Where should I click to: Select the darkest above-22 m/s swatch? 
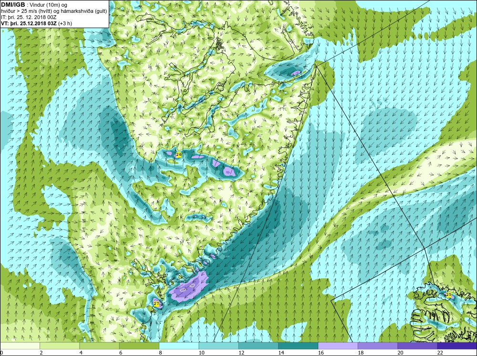point(457,346)
